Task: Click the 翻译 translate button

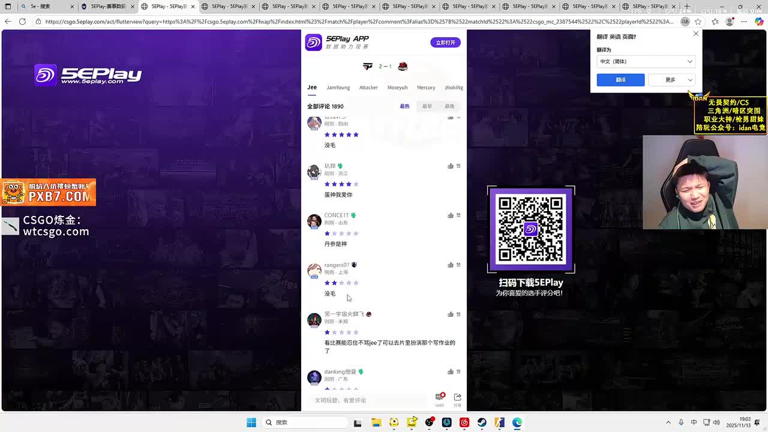Action: point(620,80)
